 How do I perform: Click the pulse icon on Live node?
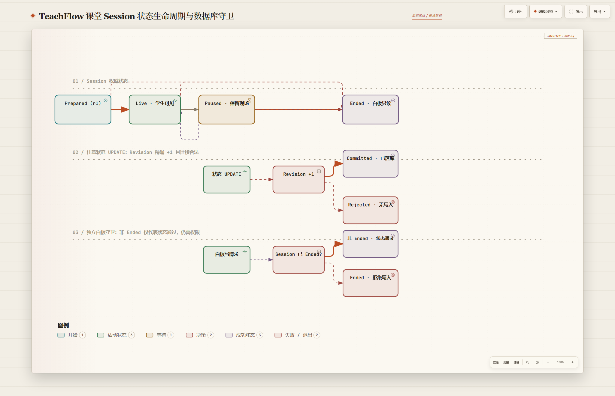tap(175, 100)
